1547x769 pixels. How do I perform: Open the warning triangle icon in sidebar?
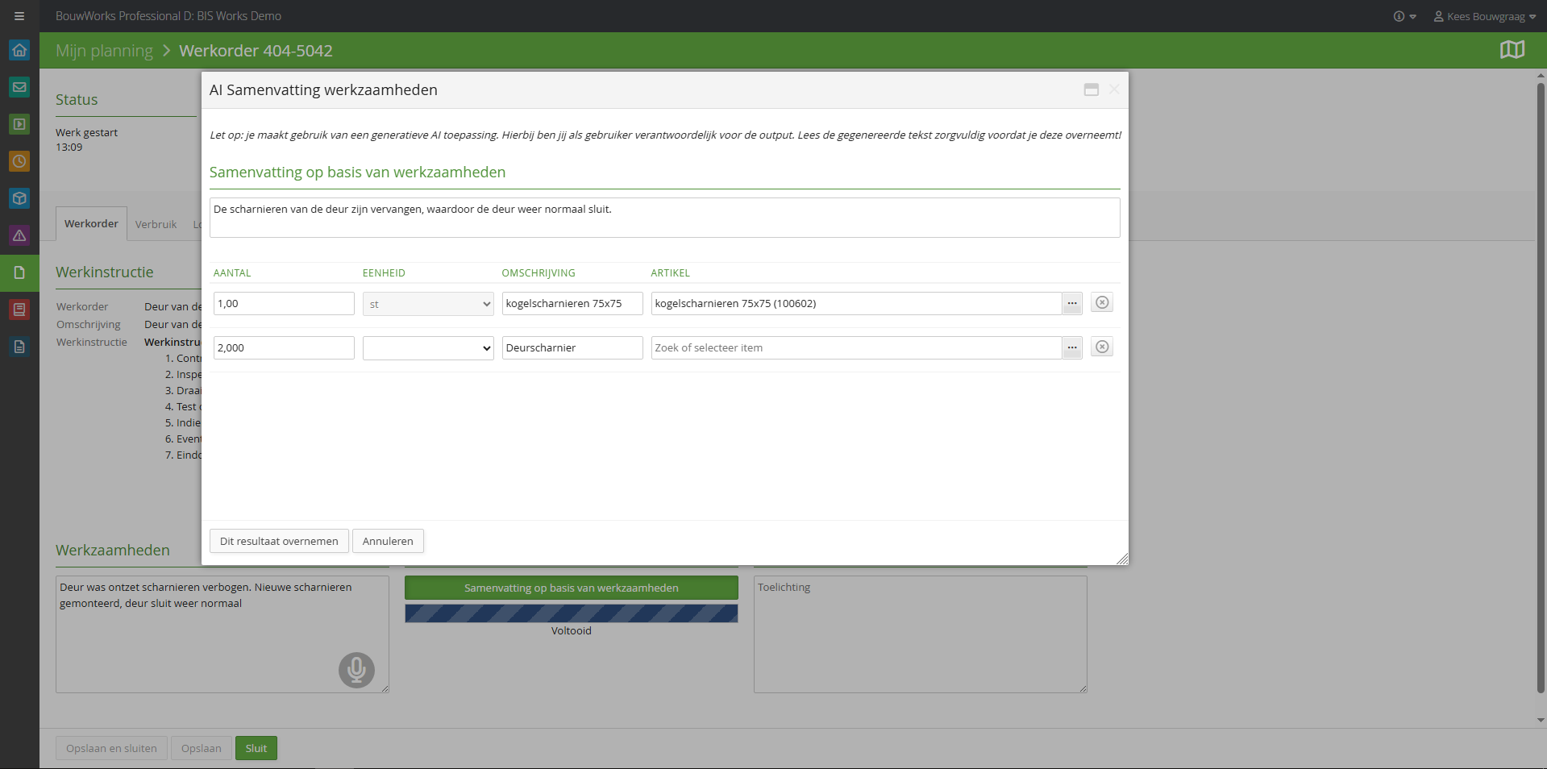pos(19,235)
